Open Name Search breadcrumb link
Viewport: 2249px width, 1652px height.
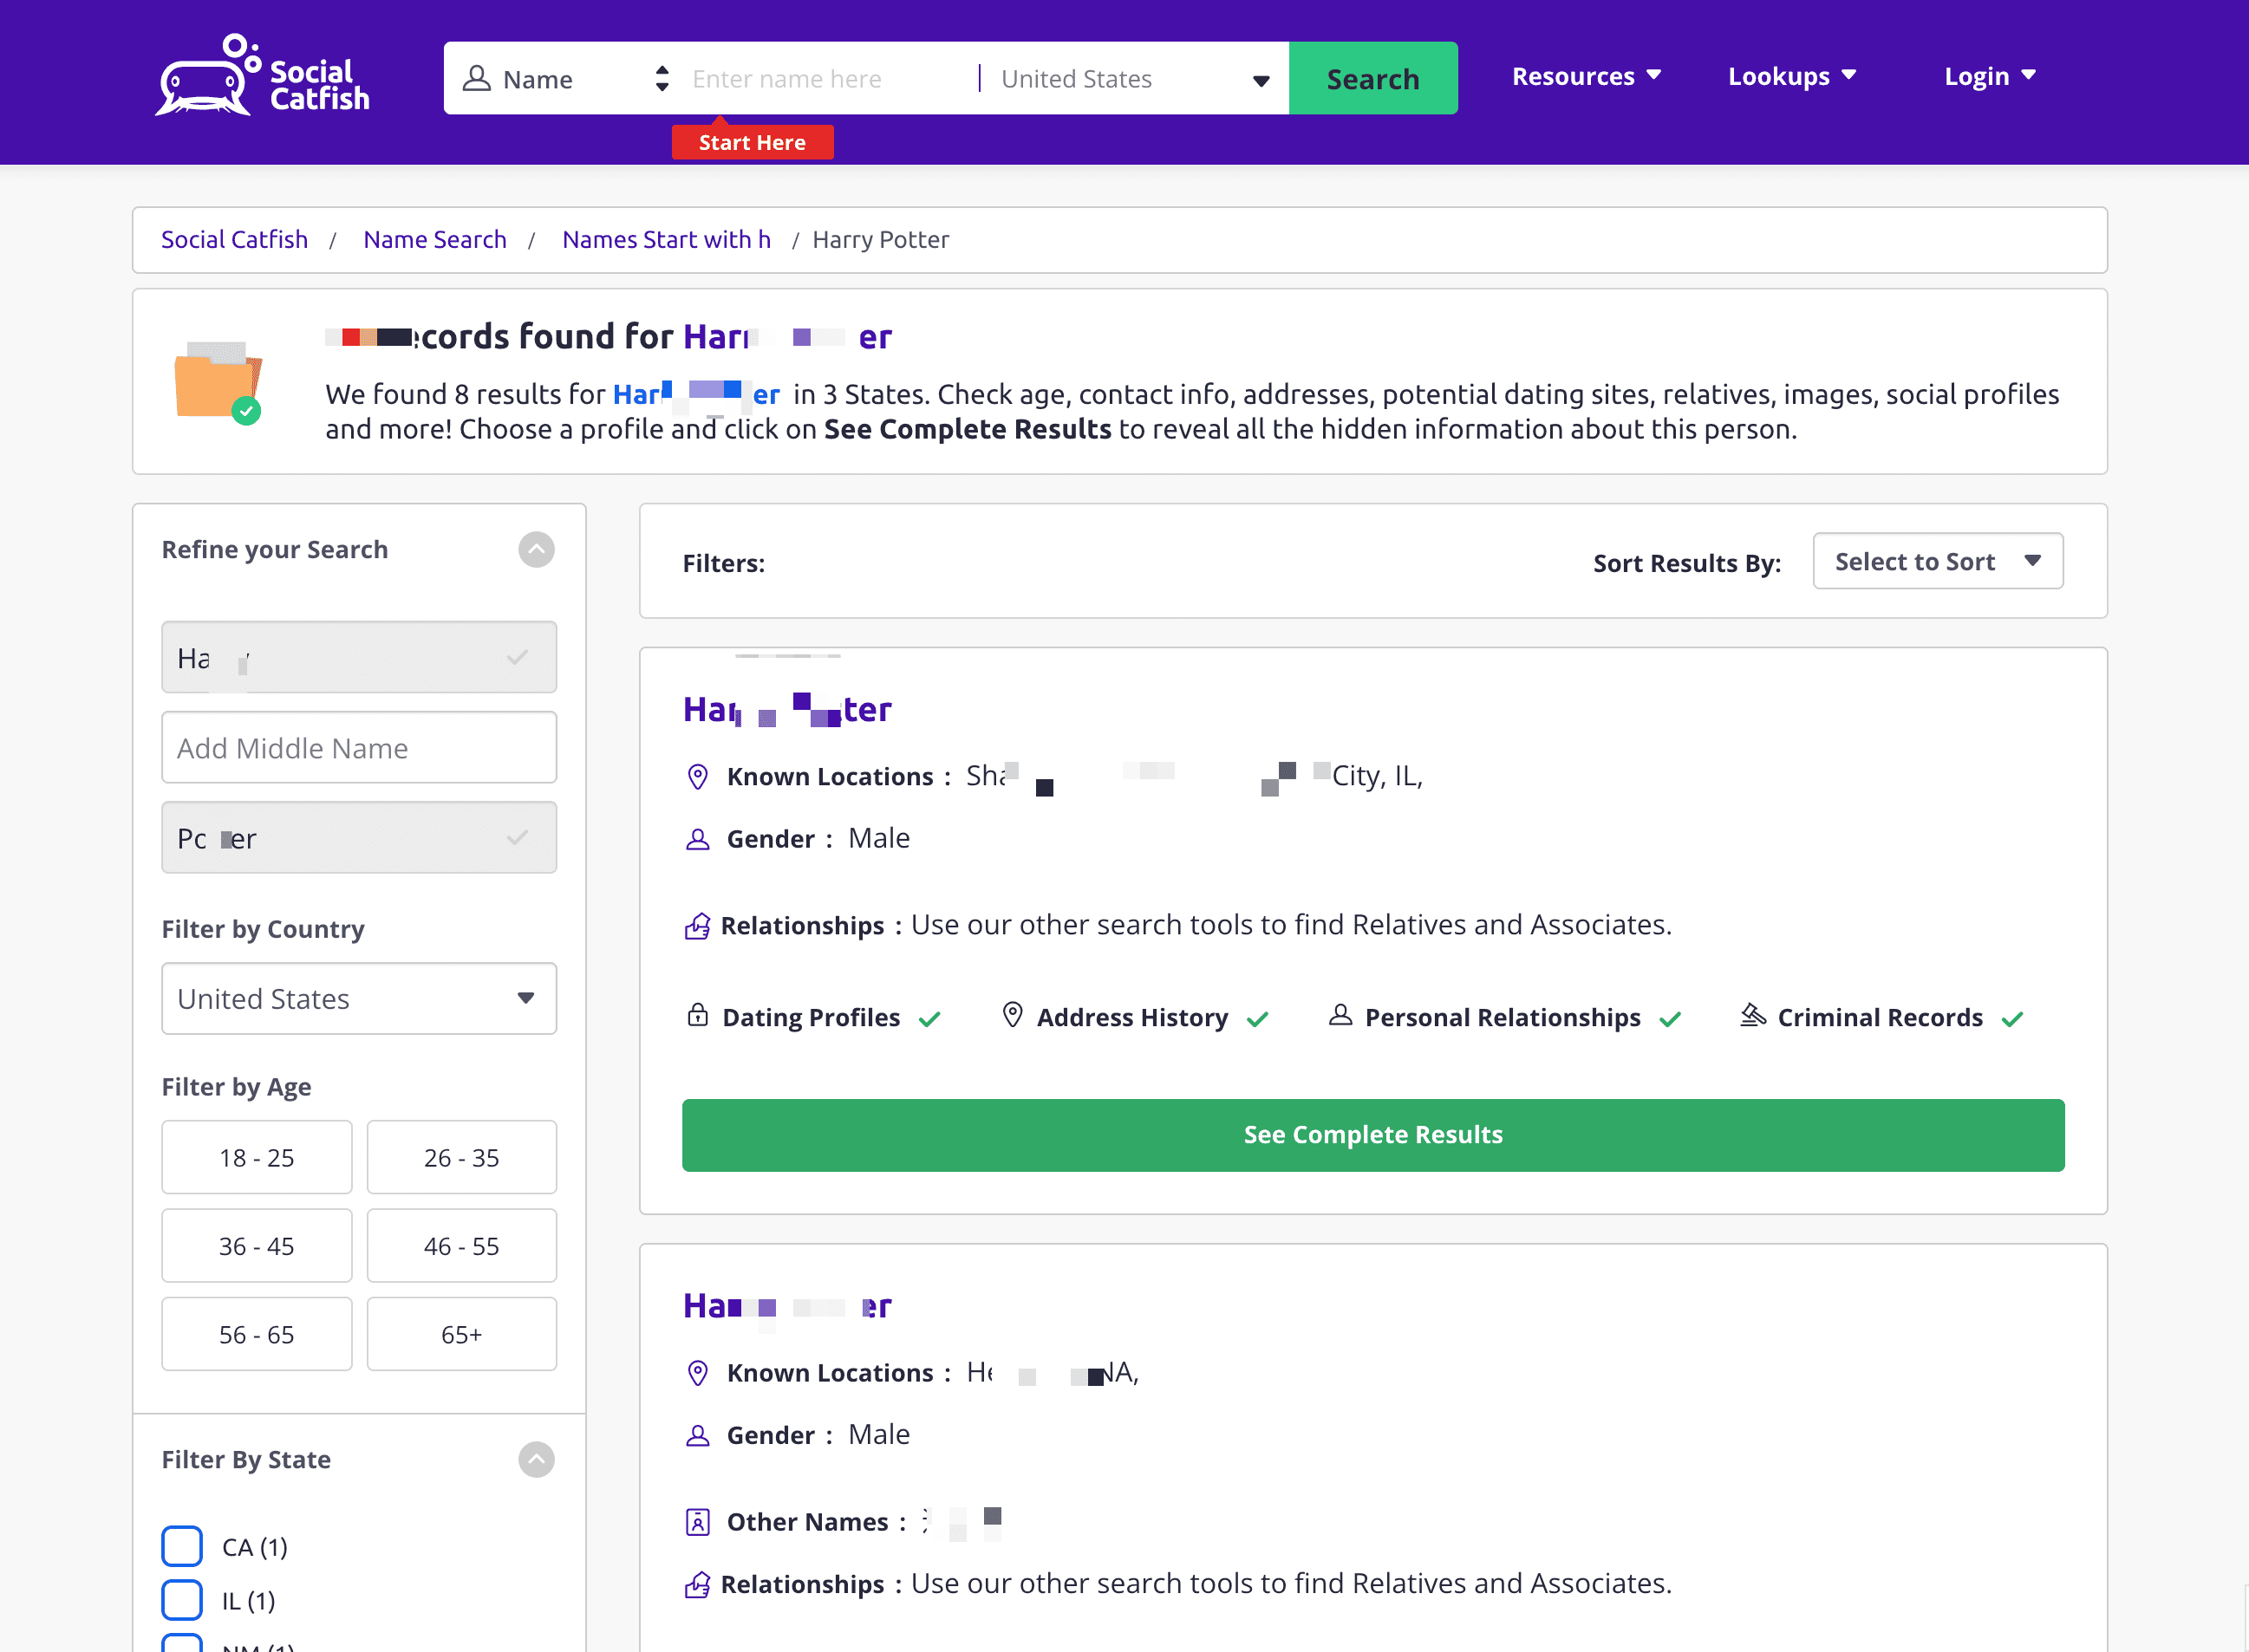[x=435, y=240]
